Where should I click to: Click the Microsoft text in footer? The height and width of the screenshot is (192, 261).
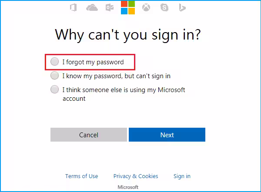[x=128, y=187]
